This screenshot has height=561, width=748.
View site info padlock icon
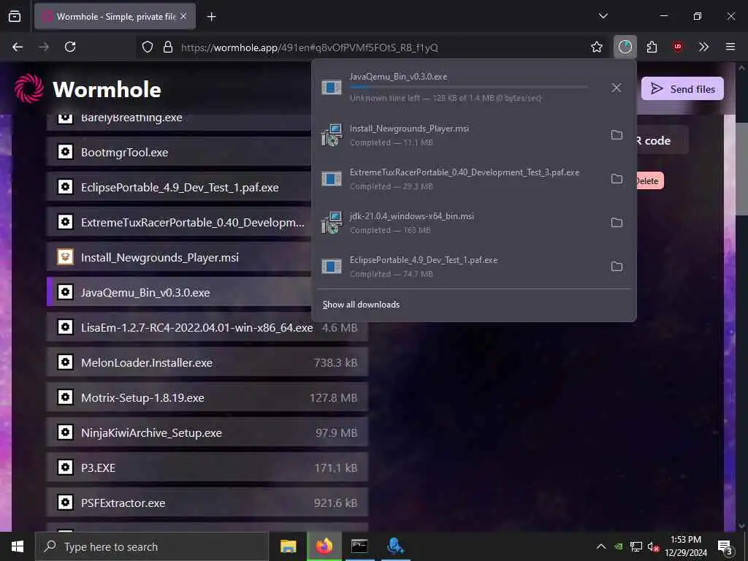[x=167, y=47]
